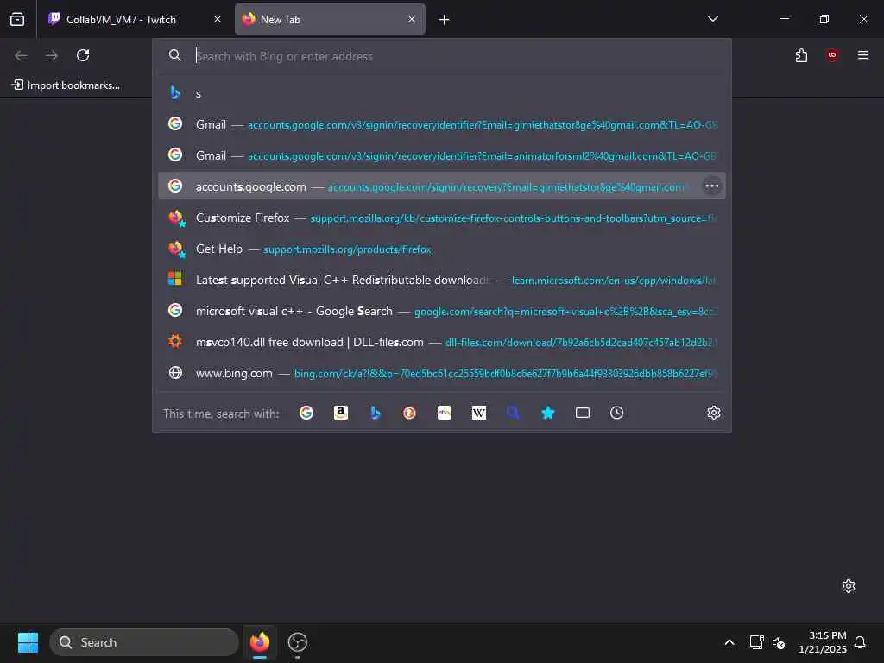Click the taskbar Search box
The image size is (884, 663).
click(144, 642)
